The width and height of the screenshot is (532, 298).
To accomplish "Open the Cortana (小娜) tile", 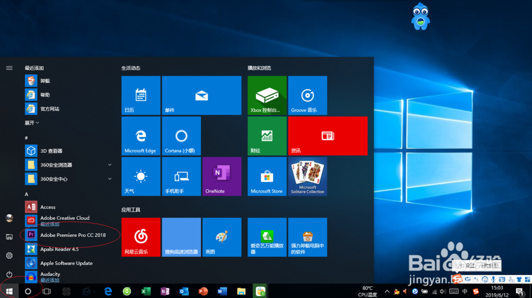I will click(181, 136).
